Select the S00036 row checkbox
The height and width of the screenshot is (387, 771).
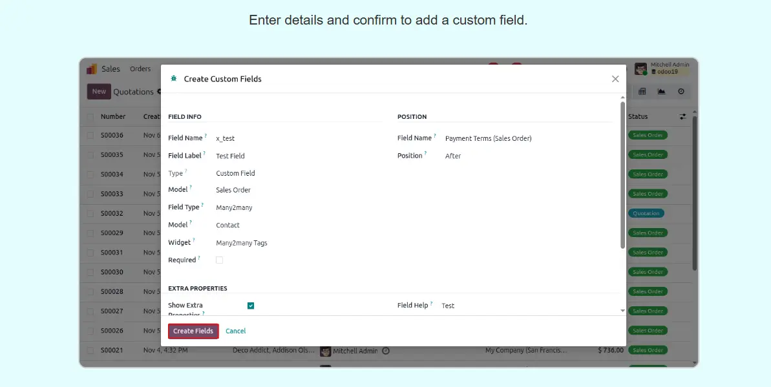(x=90, y=136)
